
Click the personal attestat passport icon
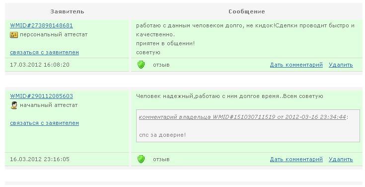click(14, 35)
